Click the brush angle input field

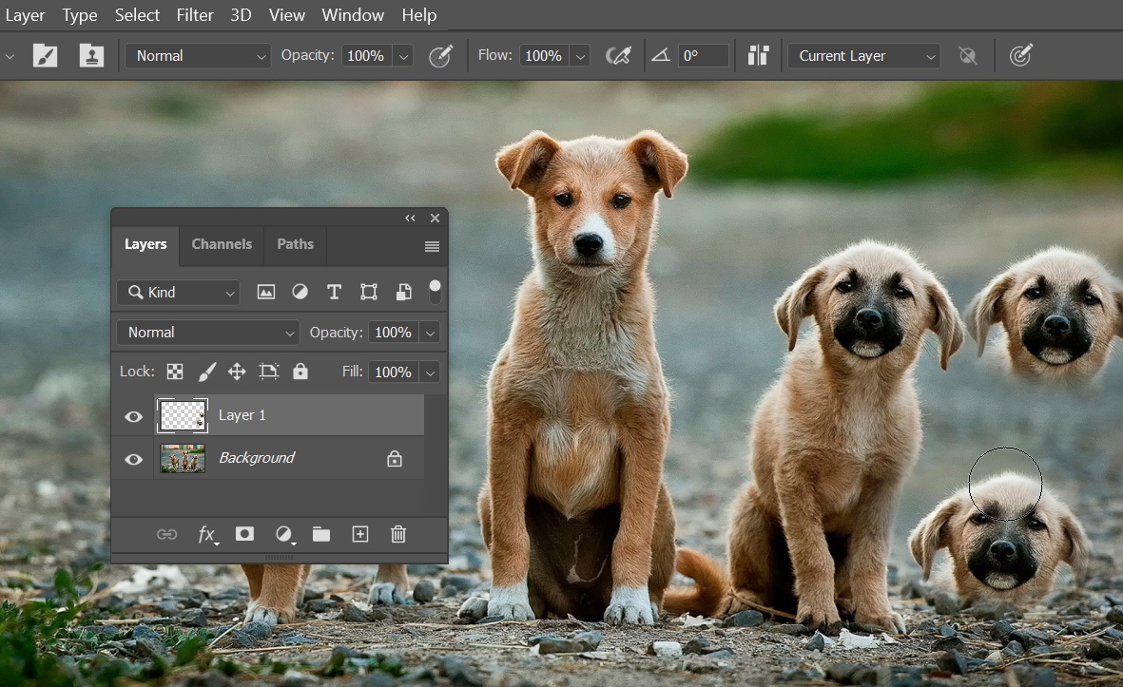tap(704, 56)
